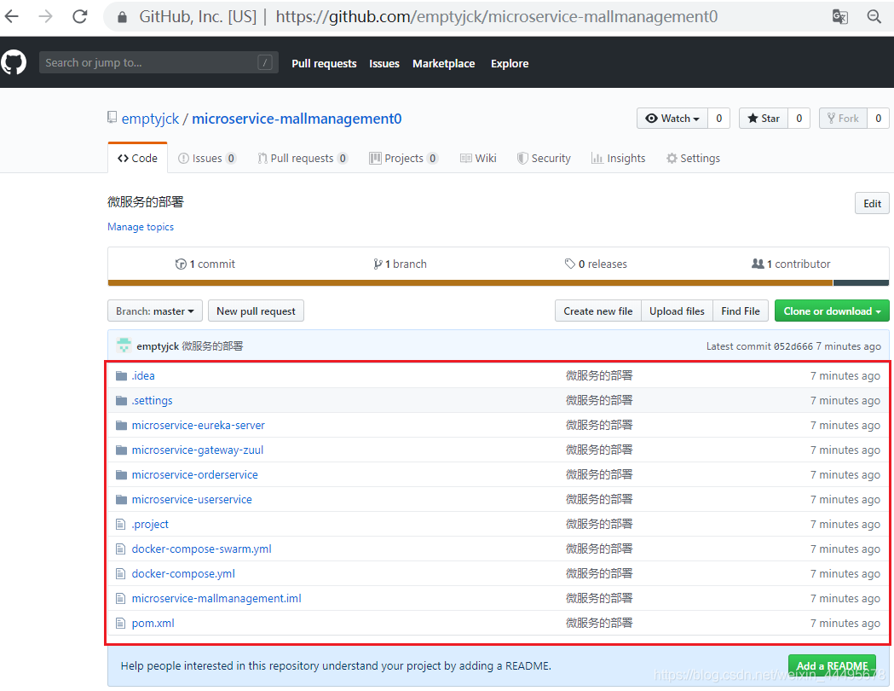
Task: Select the Code tab
Action: pyautogui.click(x=137, y=158)
